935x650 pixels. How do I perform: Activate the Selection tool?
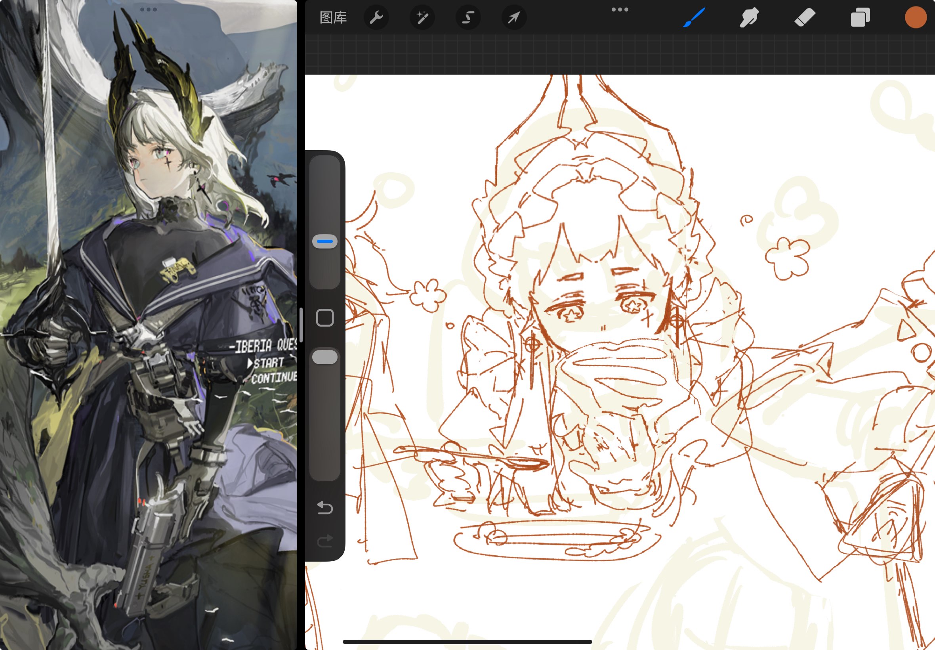click(x=468, y=17)
